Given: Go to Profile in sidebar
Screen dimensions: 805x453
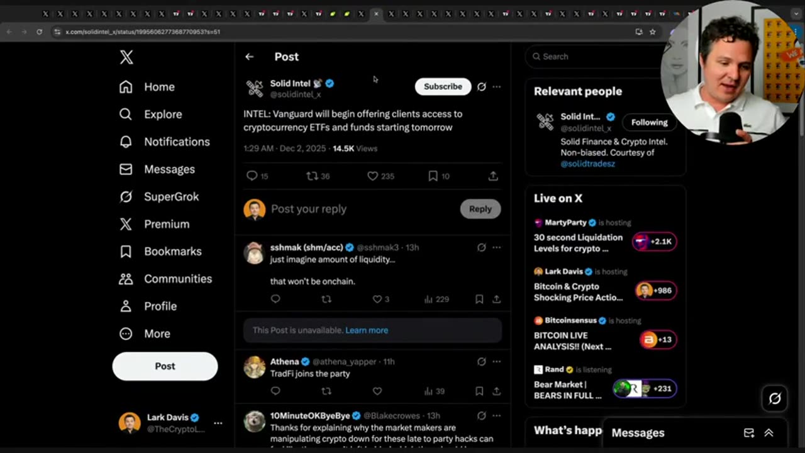Looking at the screenshot, I should (x=148, y=306).
